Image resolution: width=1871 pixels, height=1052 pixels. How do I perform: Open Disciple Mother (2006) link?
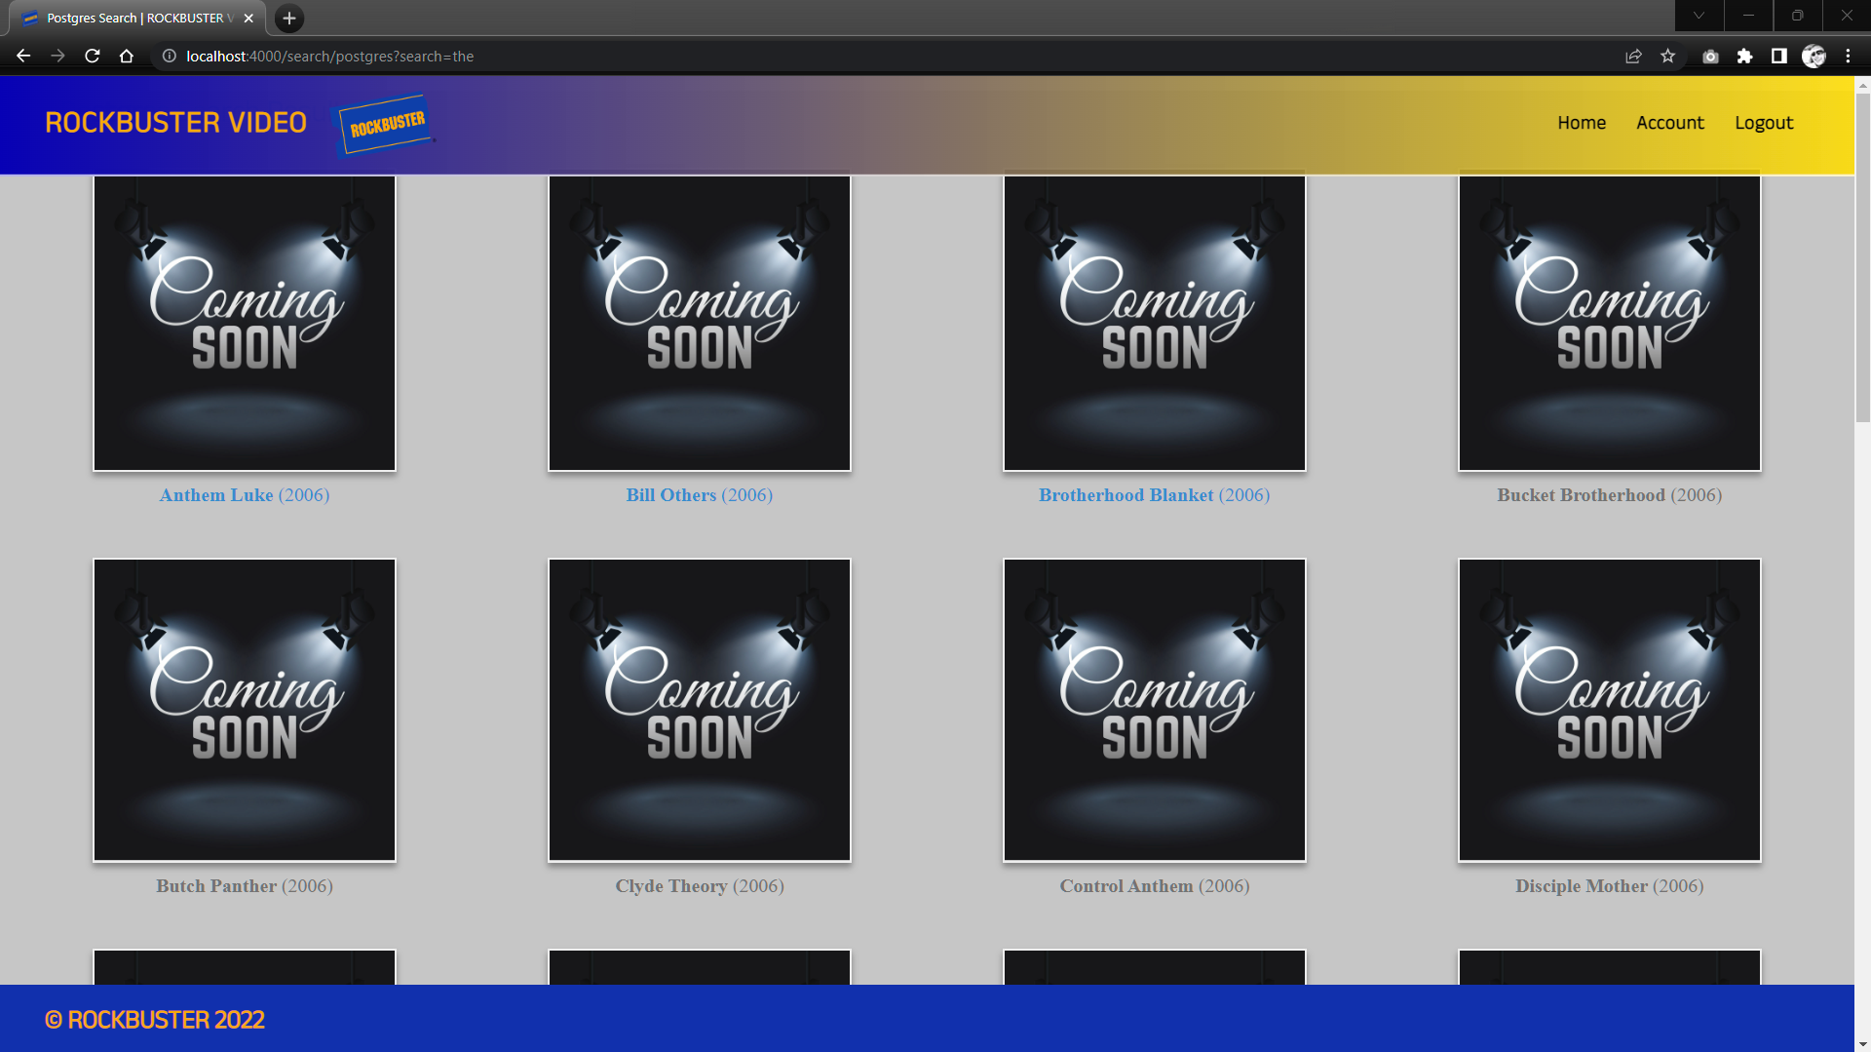[1610, 886]
